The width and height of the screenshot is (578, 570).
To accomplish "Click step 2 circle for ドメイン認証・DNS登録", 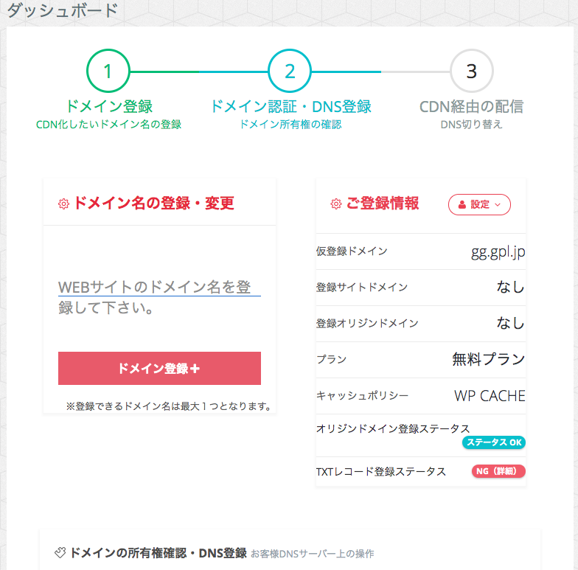I will [x=290, y=71].
